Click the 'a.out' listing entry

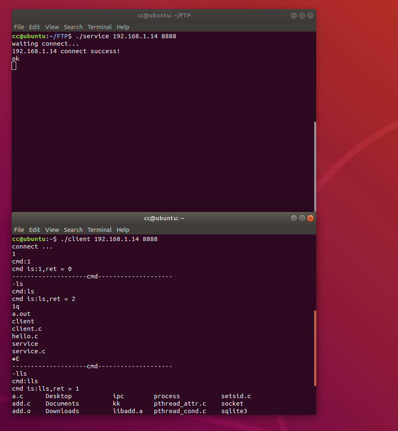(21, 314)
